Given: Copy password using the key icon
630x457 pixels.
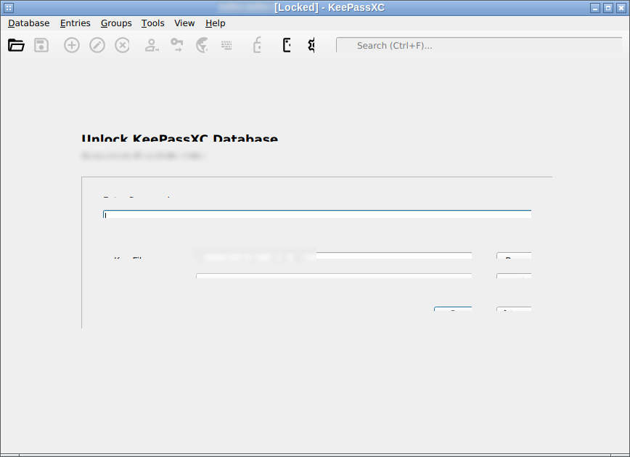Looking at the screenshot, I should (177, 45).
